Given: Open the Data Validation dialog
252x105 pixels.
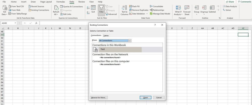Looking at the screenshot, I should pos(137,14).
